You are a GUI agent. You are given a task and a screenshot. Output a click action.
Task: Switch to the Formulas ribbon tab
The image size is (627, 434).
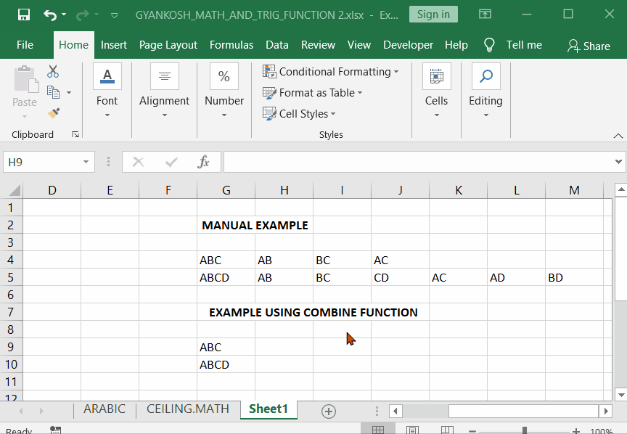[x=231, y=44]
